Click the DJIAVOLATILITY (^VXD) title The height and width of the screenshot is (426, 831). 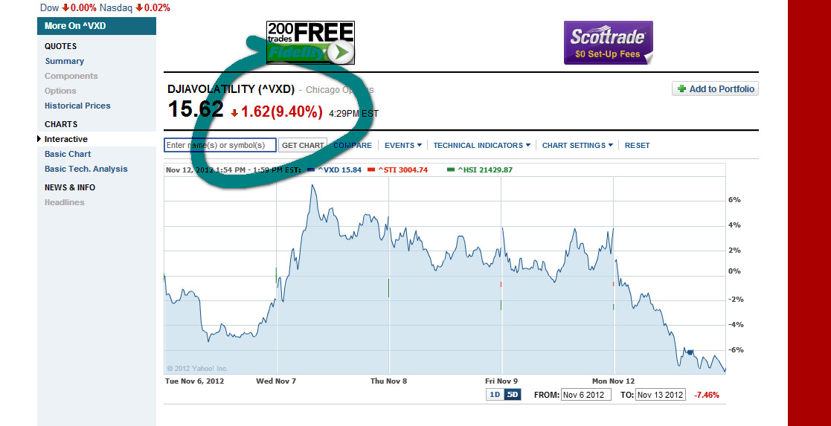[x=231, y=89]
